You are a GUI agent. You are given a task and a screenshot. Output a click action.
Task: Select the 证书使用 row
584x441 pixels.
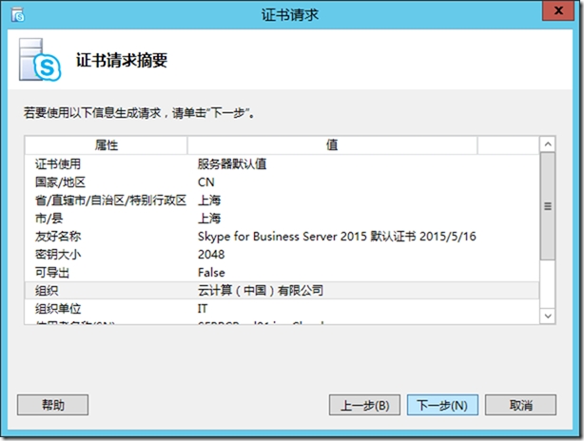tap(282, 163)
